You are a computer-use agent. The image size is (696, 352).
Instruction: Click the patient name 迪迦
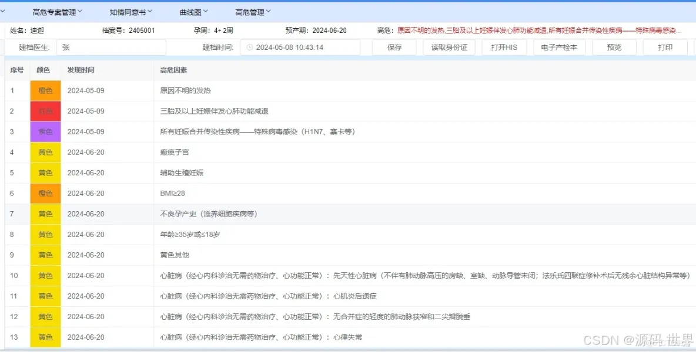pyautogui.click(x=37, y=31)
